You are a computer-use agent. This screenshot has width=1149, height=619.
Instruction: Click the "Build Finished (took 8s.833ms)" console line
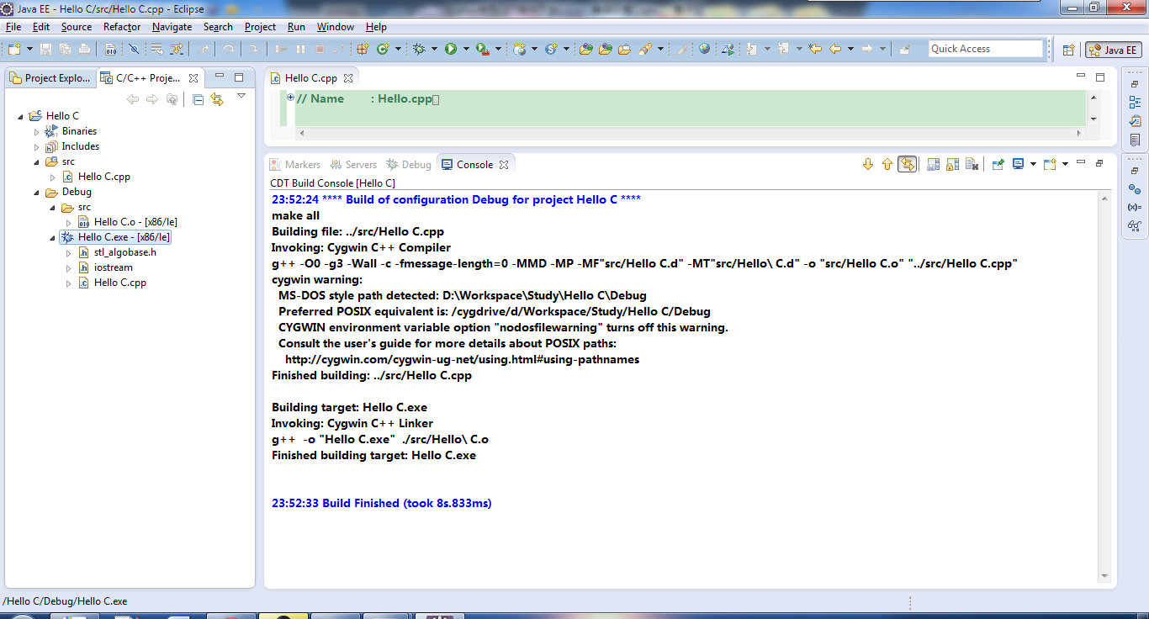click(381, 503)
